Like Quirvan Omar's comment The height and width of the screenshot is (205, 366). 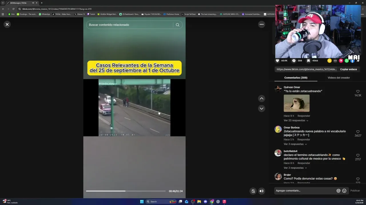coord(358,91)
